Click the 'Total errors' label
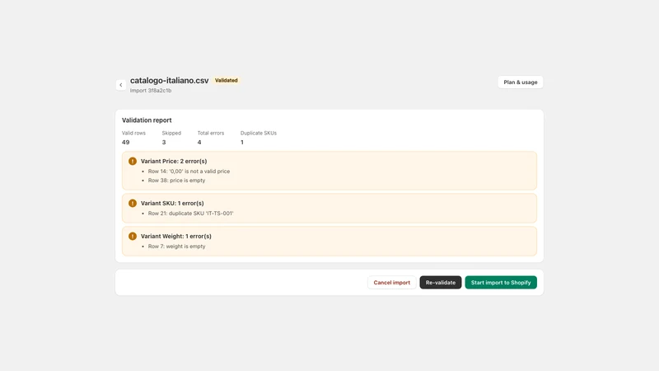The width and height of the screenshot is (659, 371). point(211,133)
